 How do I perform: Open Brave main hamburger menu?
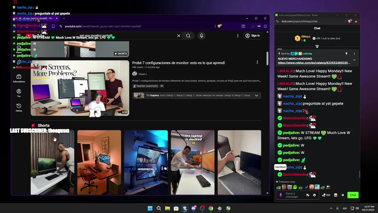(x=265, y=26)
